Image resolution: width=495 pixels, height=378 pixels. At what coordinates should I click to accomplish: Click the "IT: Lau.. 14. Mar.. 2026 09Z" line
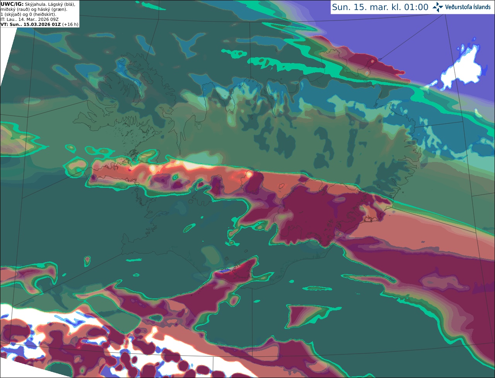pos(30,19)
